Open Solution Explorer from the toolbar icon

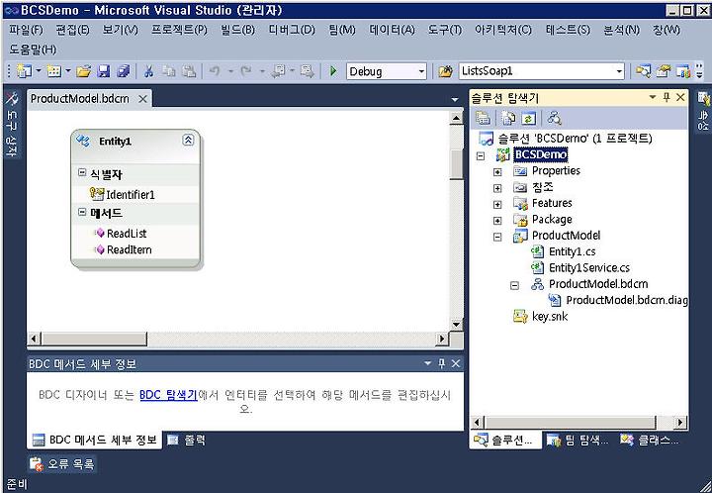click(643, 71)
